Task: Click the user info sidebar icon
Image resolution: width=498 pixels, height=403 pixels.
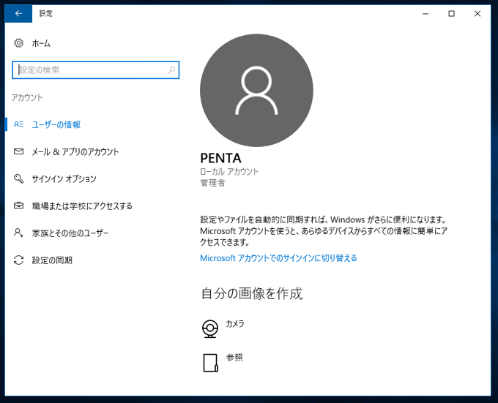Action: tap(19, 125)
